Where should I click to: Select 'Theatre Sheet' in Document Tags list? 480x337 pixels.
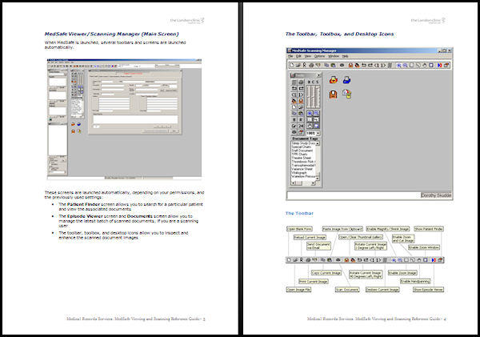pyautogui.click(x=302, y=158)
